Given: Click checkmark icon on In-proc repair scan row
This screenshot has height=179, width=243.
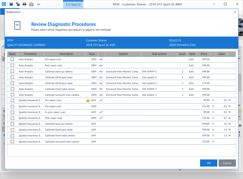Looking at the screenshot, I should tap(101, 112).
